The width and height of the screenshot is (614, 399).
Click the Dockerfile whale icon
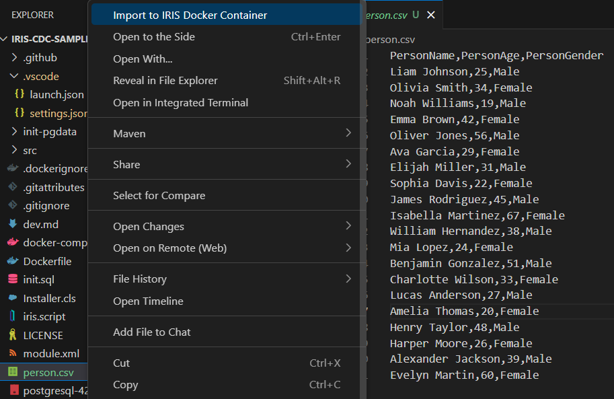(12, 261)
